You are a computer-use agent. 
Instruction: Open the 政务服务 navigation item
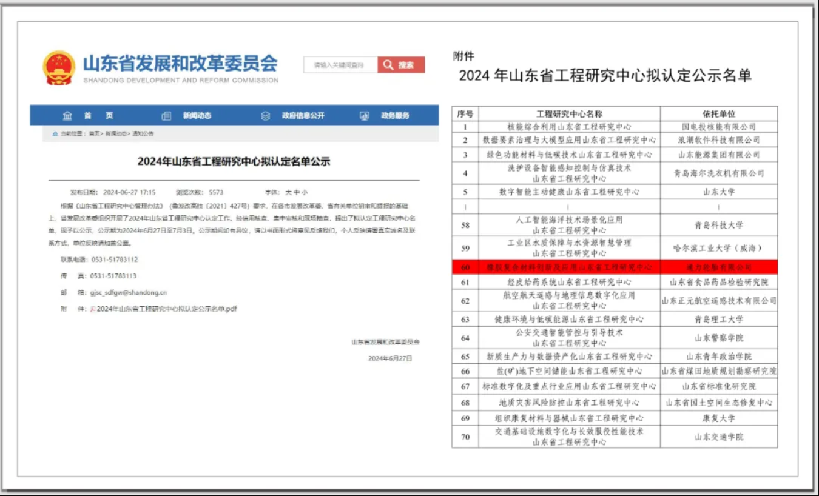click(395, 116)
